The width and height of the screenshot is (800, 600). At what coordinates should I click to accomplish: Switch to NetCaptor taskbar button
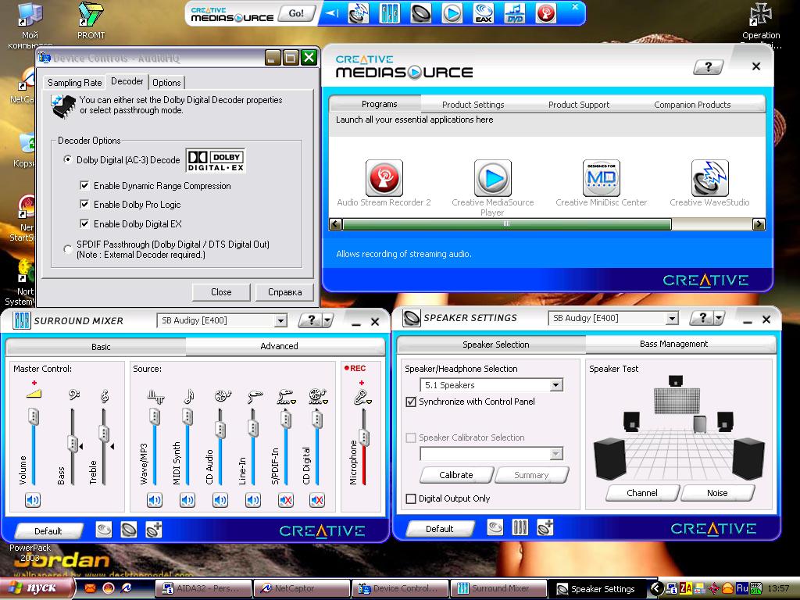click(302, 588)
